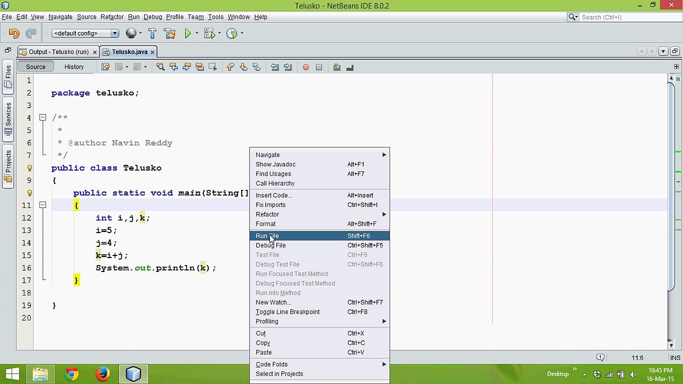This screenshot has height=384, width=683.
Task: Switch editor to History view
Action: tap(74, 67)
